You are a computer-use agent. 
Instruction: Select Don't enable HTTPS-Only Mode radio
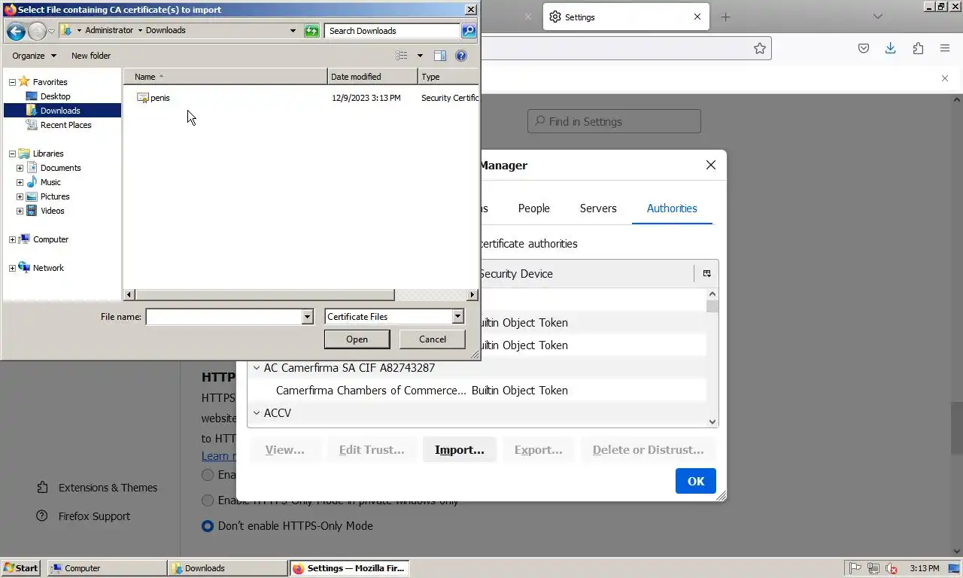208,526
